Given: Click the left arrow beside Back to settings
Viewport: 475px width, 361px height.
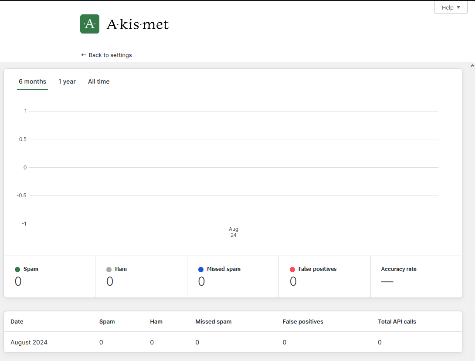Looking at the screenshot, I should coord(84,55).
